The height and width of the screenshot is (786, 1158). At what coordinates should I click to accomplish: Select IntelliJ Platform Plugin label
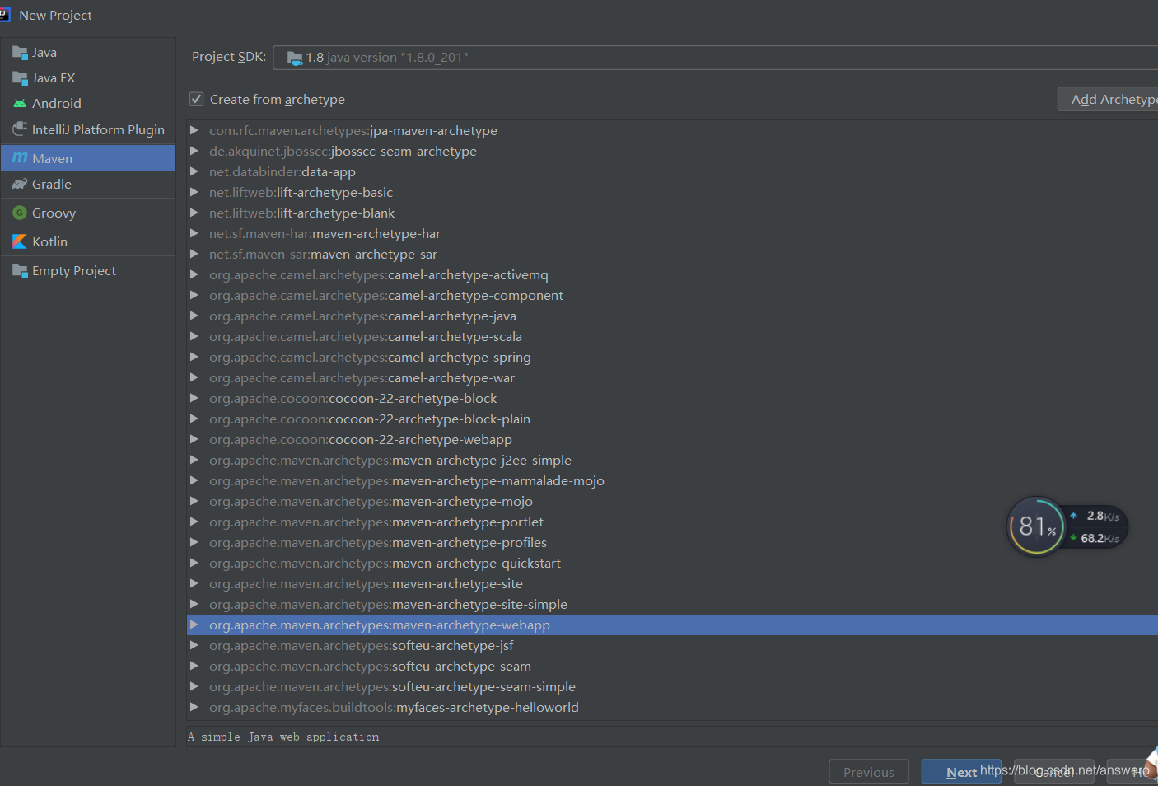[98, 129]
